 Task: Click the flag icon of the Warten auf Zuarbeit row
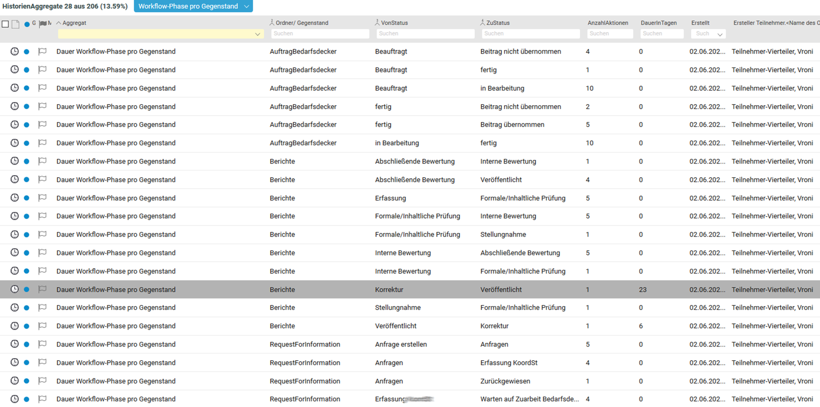[x=42, y=399]
